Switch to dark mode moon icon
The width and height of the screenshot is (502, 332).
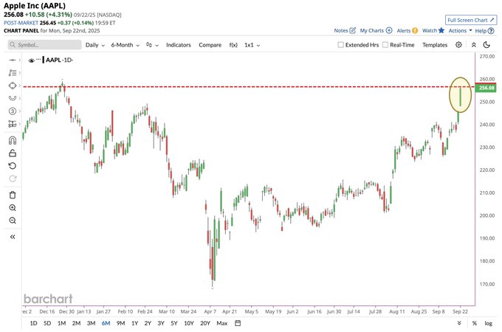(486, 45)
